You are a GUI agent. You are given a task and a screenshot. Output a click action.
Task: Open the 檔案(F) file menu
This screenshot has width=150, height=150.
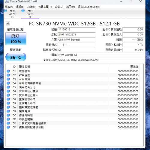(9, 7)
